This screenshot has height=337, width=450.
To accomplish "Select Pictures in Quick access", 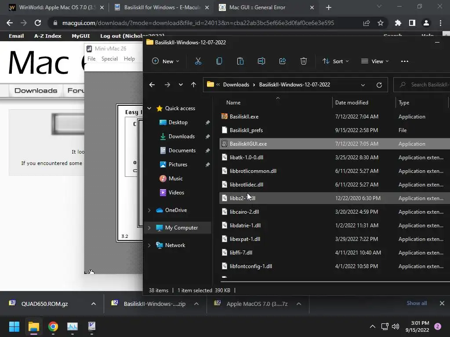I will point(178,165).
